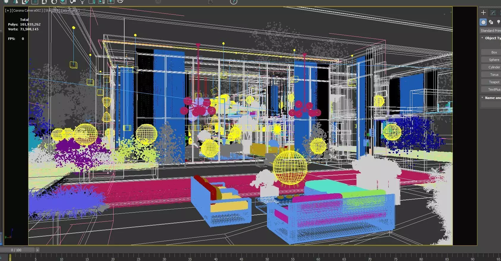Open the Wireframe display mode menu

tap(71, 10)
